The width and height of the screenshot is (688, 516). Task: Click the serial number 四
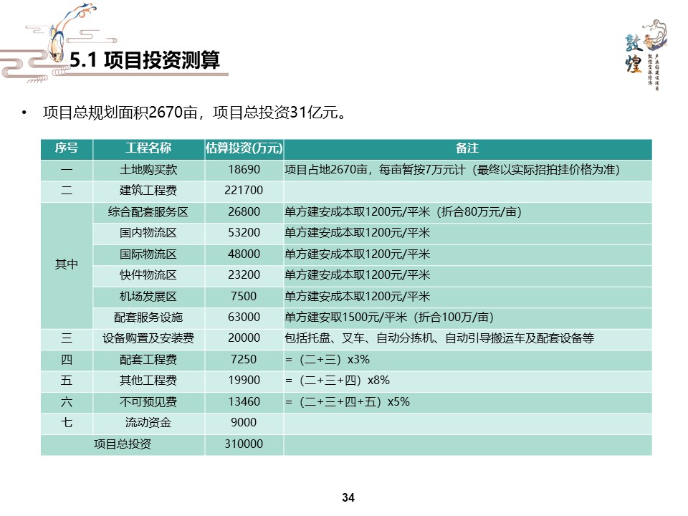[67, 360]
